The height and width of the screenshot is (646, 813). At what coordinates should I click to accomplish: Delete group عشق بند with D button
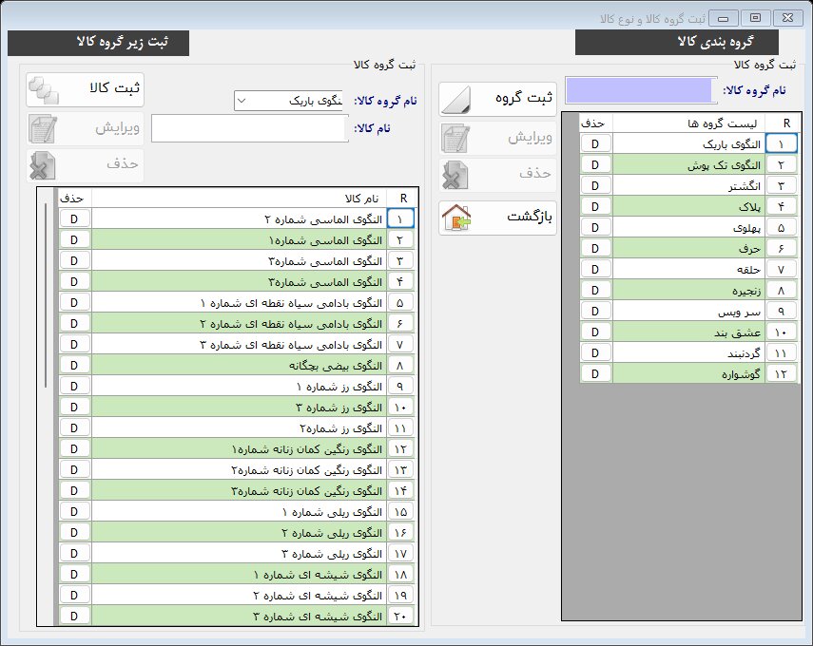pyautogui.click(x=595, y=332)
